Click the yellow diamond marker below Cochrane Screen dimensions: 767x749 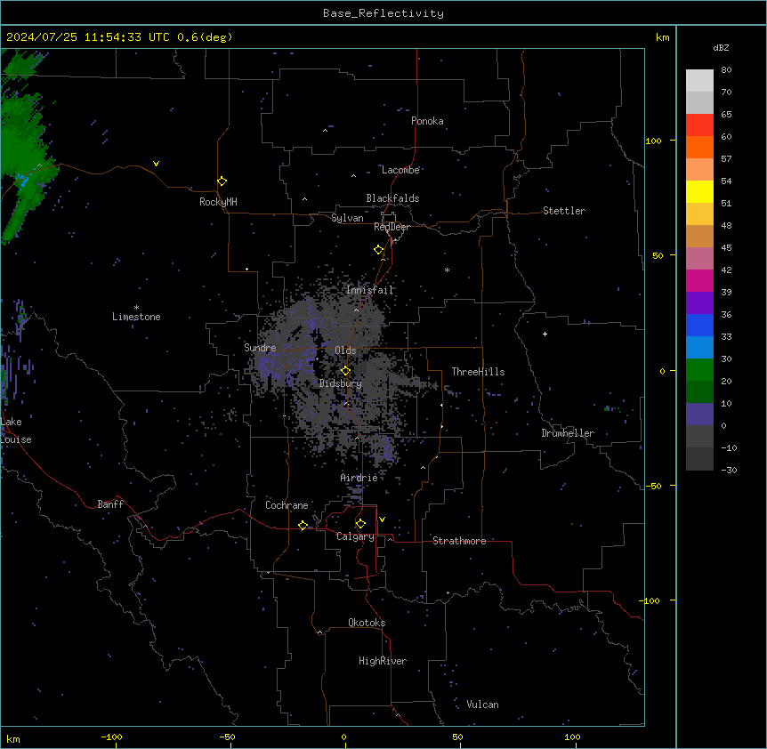click(x=303, y=525)
